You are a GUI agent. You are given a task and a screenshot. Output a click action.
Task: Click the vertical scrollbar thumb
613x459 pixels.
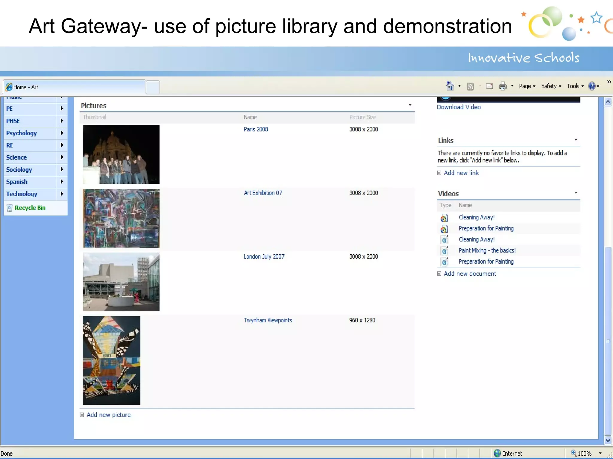[x=608, y=341]
